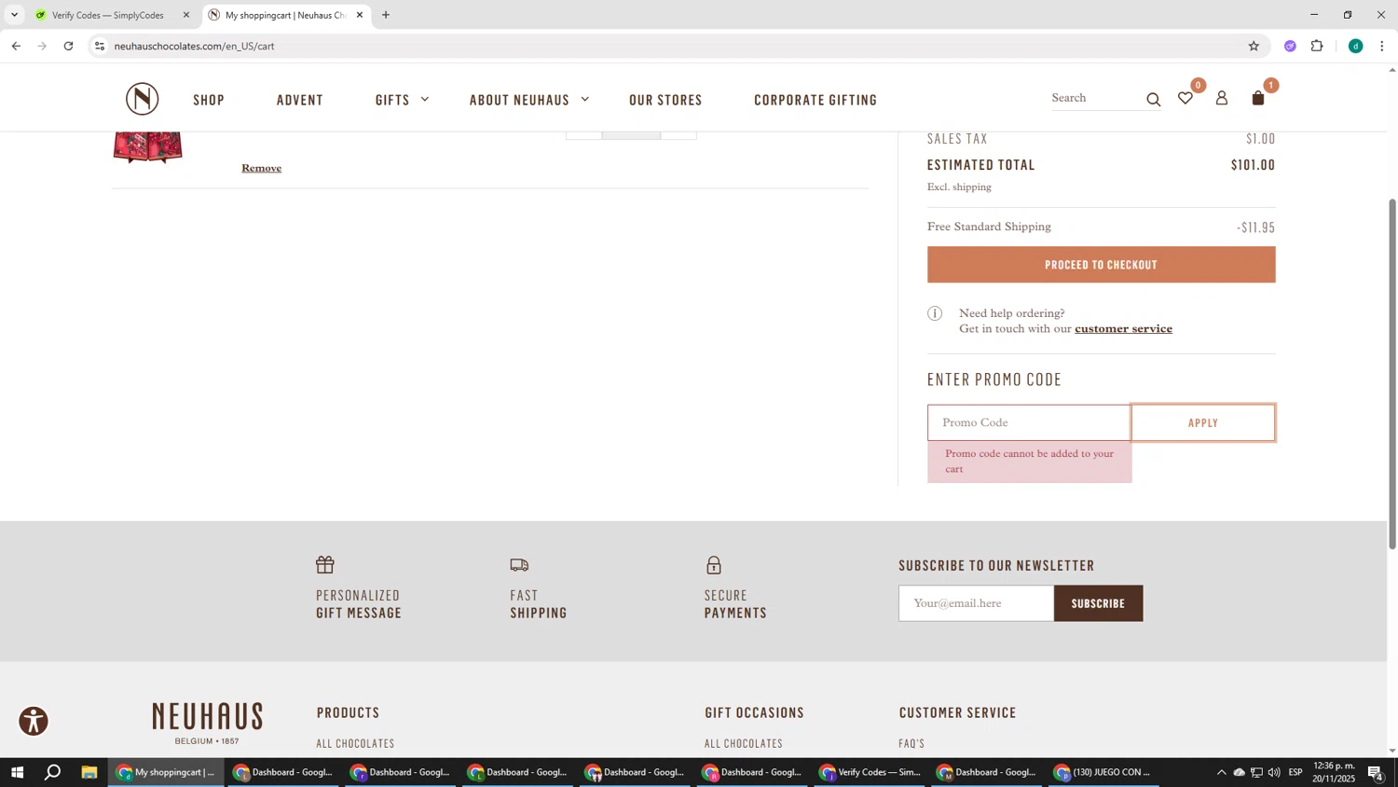1398x787 pixels.
Task: Open the tab search dropdown arrow
Action: coord(14,15)
